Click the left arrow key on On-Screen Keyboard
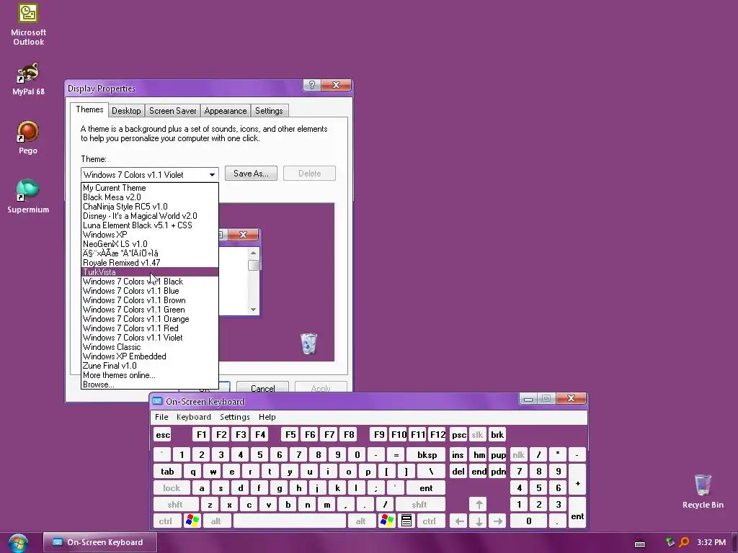Image resolution: width=738 pixels, height=553 pixels. pyautogui.click(x=459, y=521)
